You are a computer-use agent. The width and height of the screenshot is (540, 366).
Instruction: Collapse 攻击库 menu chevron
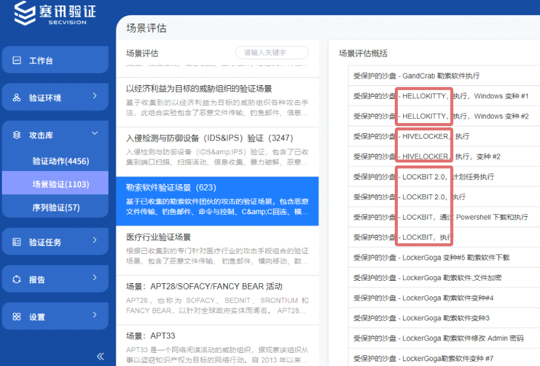95,133
